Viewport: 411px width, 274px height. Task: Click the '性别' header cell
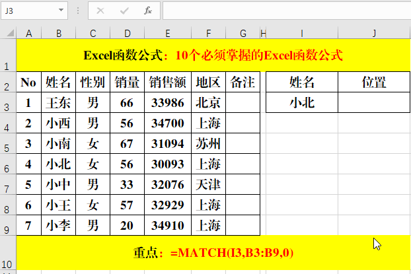[x=93, y=82]
